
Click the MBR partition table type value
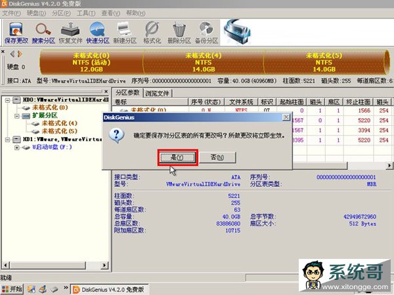372,184
